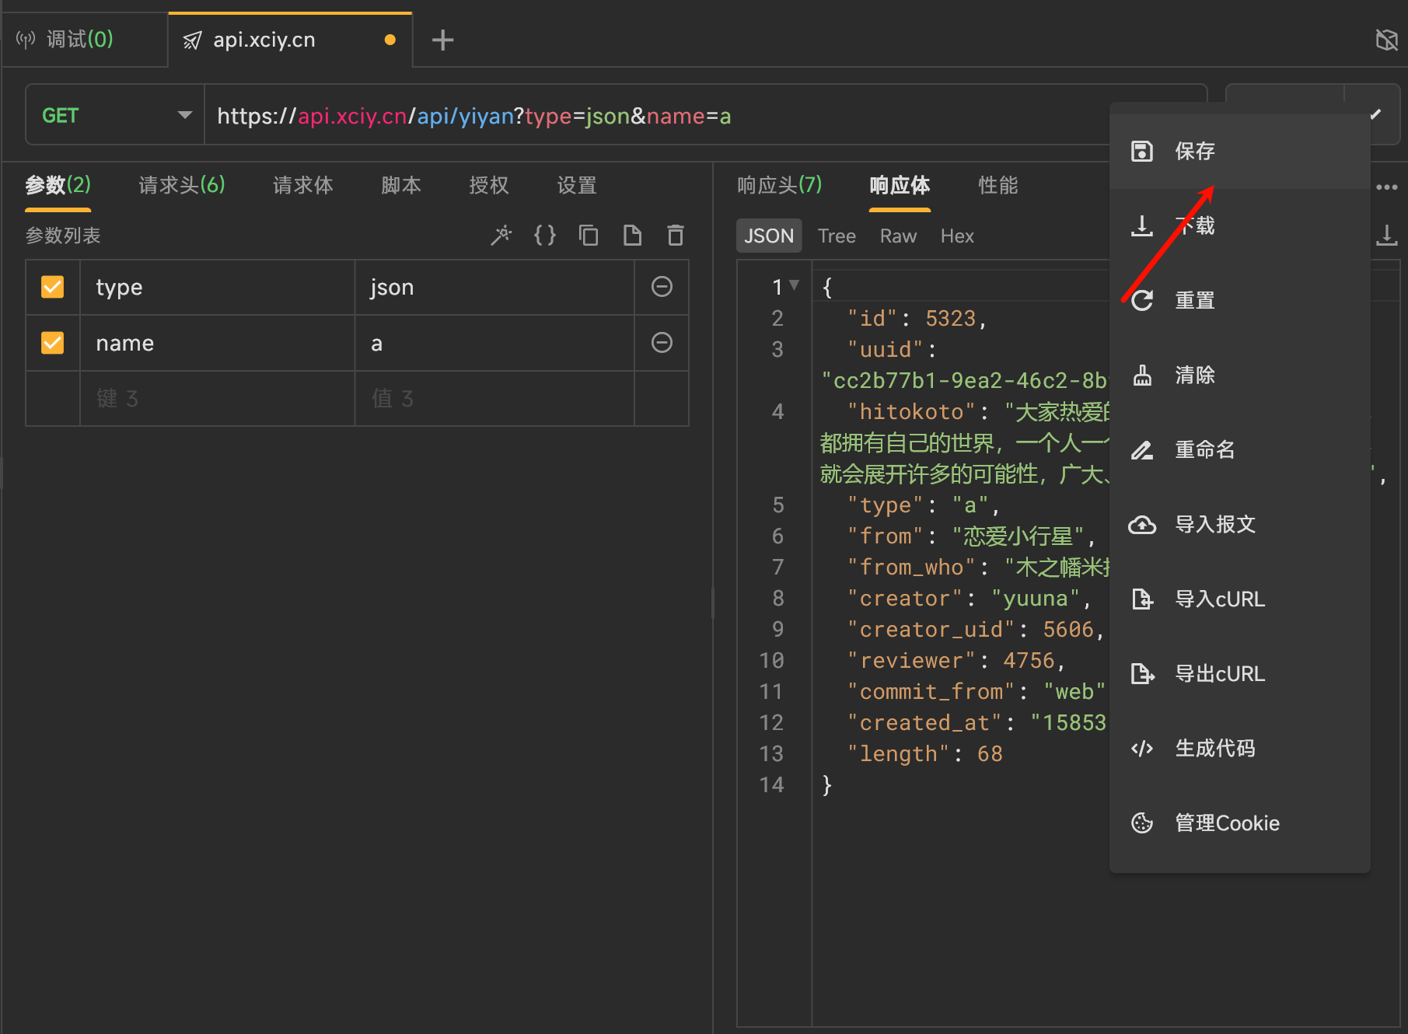This screenshot has width=1408, height=1034.
Task: Click the cube icon at top right
Action: pos(1387,40)
